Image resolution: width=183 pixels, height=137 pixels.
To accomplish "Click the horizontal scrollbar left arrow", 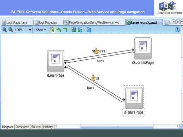I will tap(56, 126).
